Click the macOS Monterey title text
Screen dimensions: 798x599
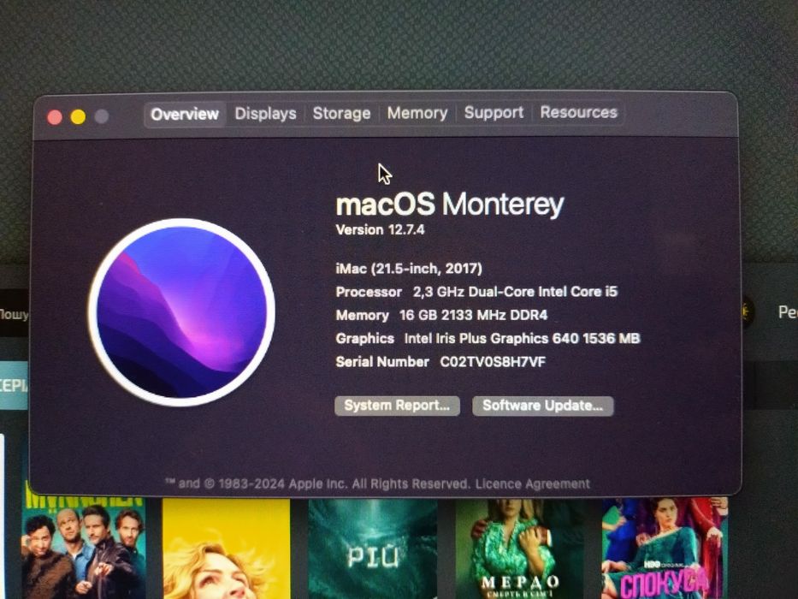(x=450, y=205)
